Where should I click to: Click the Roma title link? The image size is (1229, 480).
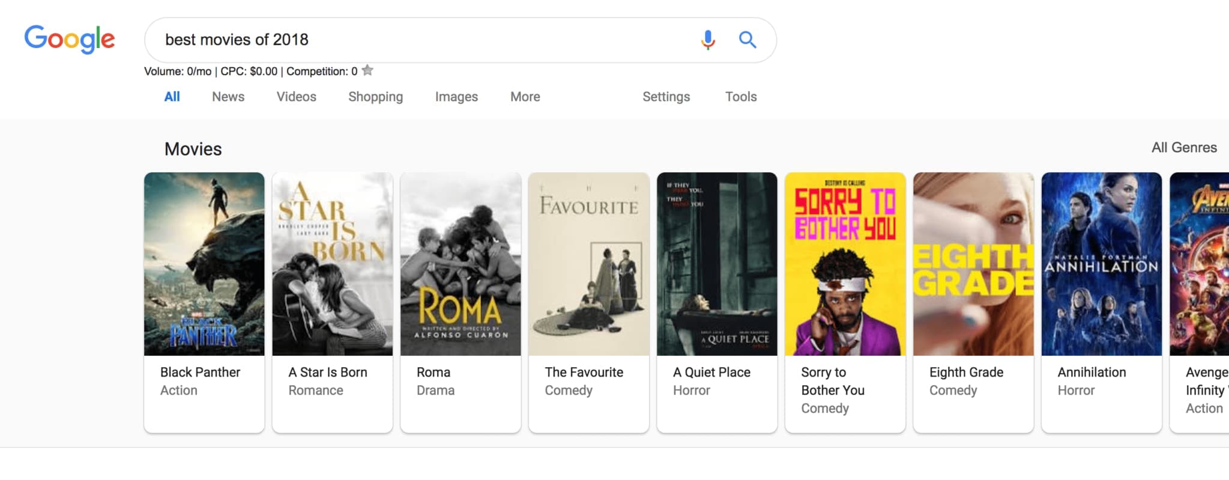tap(433, 372)
